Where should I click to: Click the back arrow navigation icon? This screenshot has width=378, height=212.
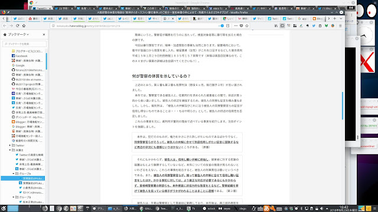(5, 26)
